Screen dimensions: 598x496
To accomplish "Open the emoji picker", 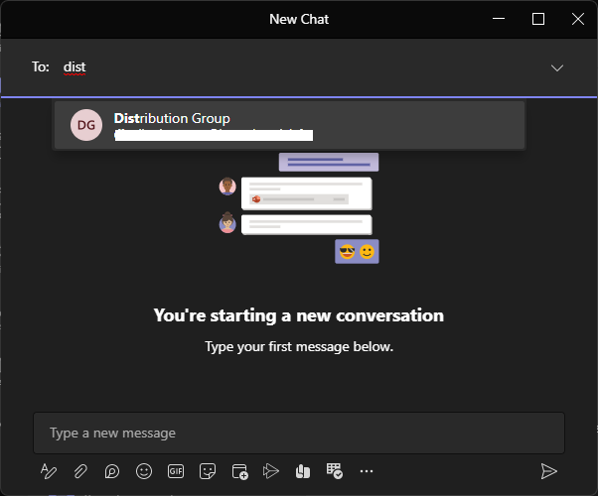I will tap(144, 470).
